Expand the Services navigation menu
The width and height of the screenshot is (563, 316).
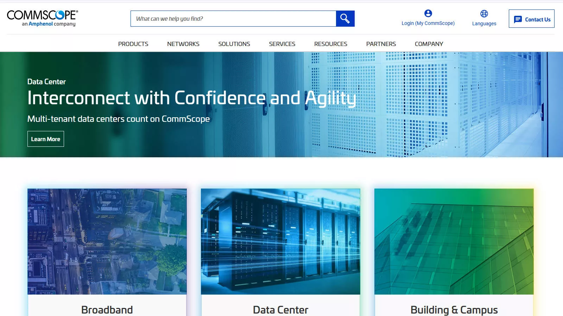click(x=282, y=44)
